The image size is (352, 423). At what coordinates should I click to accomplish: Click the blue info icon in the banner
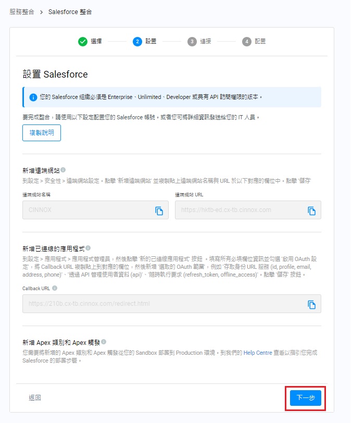point(33,97)
